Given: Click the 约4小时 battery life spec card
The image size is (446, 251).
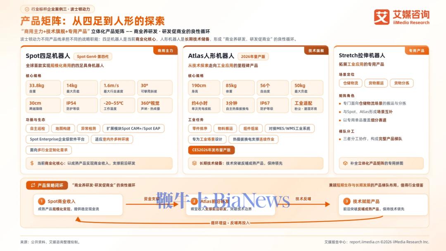Looking at the screenshot, I should click(x=204, y=105).
